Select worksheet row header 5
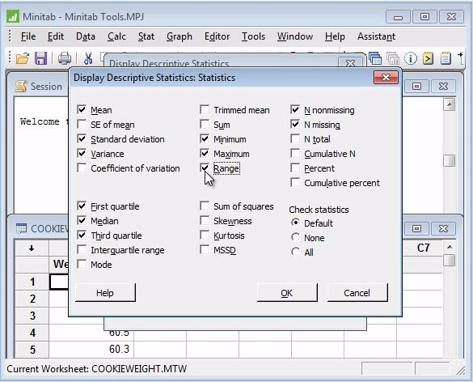This screenshot has height=382, width=473. 32,350
